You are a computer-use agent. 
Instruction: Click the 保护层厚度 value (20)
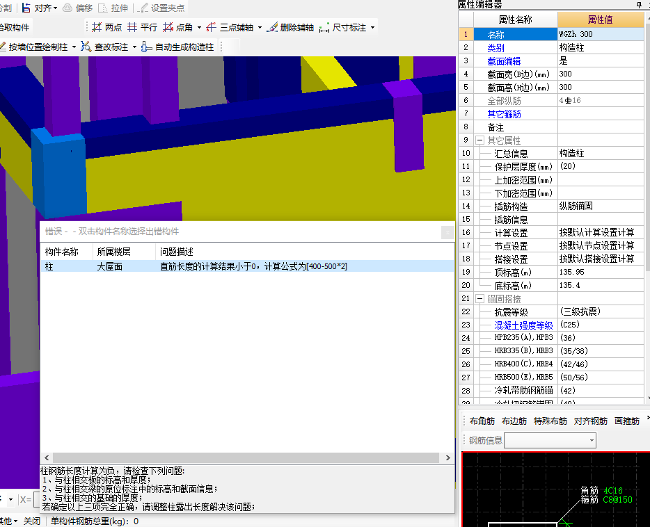(x=601, y=166)
